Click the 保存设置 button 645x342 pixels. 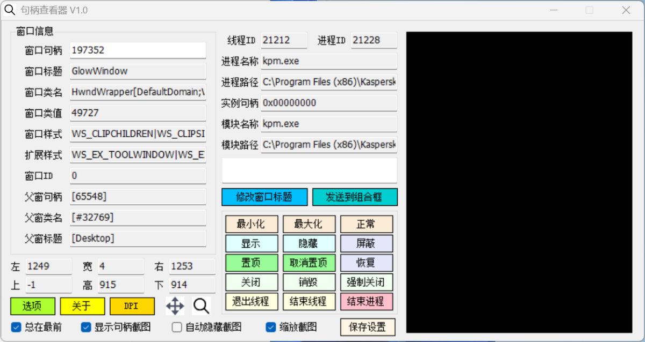[368, 326]
